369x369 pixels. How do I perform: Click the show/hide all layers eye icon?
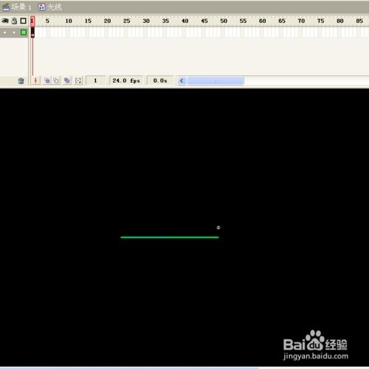pyautogui.click(x=5, y=21)
